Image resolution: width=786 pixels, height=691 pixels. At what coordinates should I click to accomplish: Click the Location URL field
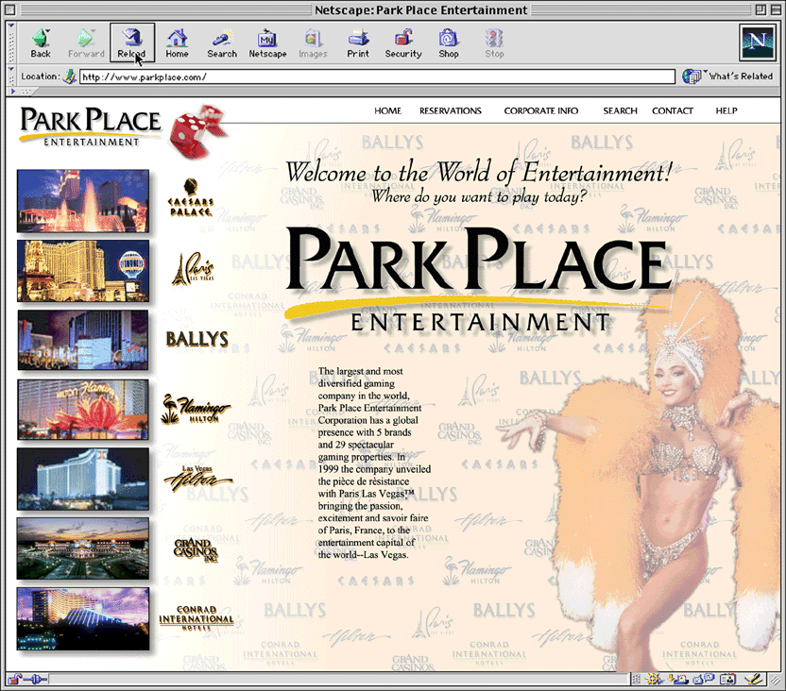point(377,76)
